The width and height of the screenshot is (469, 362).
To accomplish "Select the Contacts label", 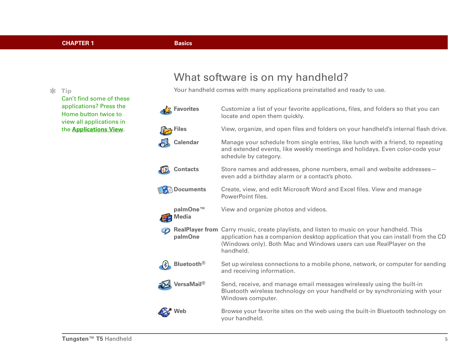I will [x=186, y=169].
